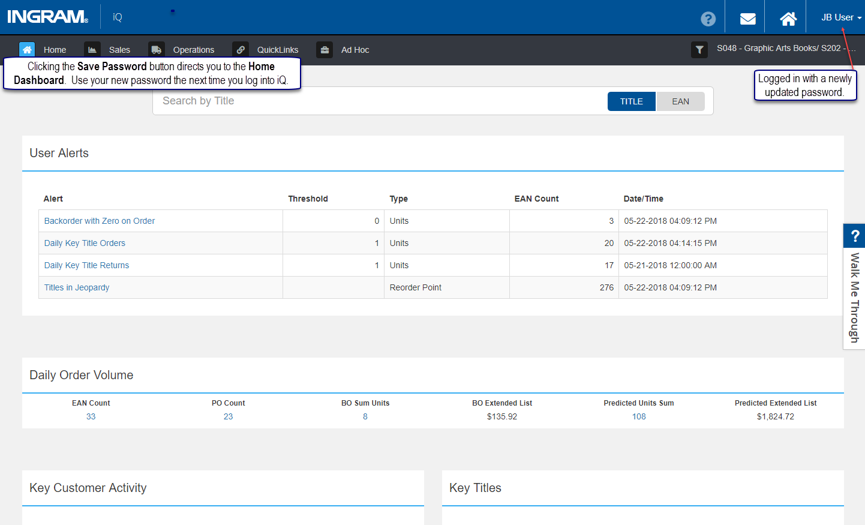
Task: Open the Backorder with Zero on Order alert
Action: click(x=99, y=221)
